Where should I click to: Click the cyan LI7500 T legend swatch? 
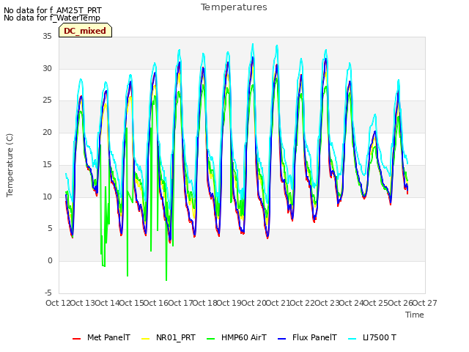click(352, 339)
